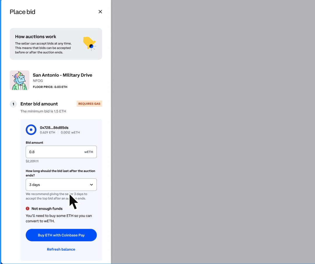Image resolution: width=315 pixels, height=264 pixels.
Task: Click the NFOG collection name
Action: (38, 81)
